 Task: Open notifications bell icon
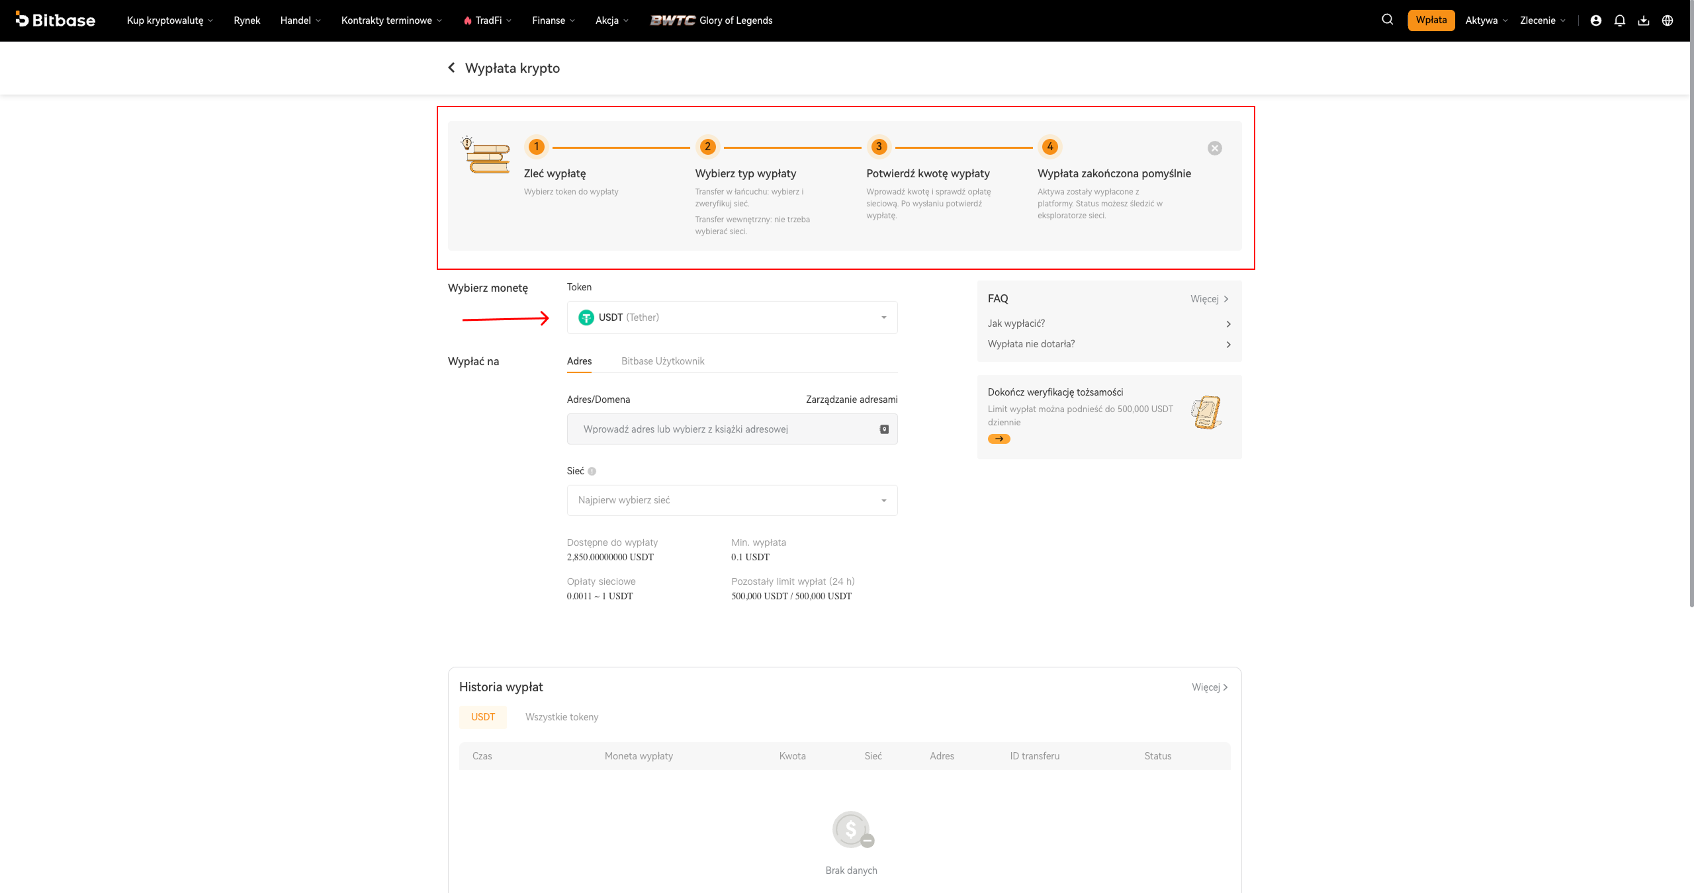(1620, 21)
